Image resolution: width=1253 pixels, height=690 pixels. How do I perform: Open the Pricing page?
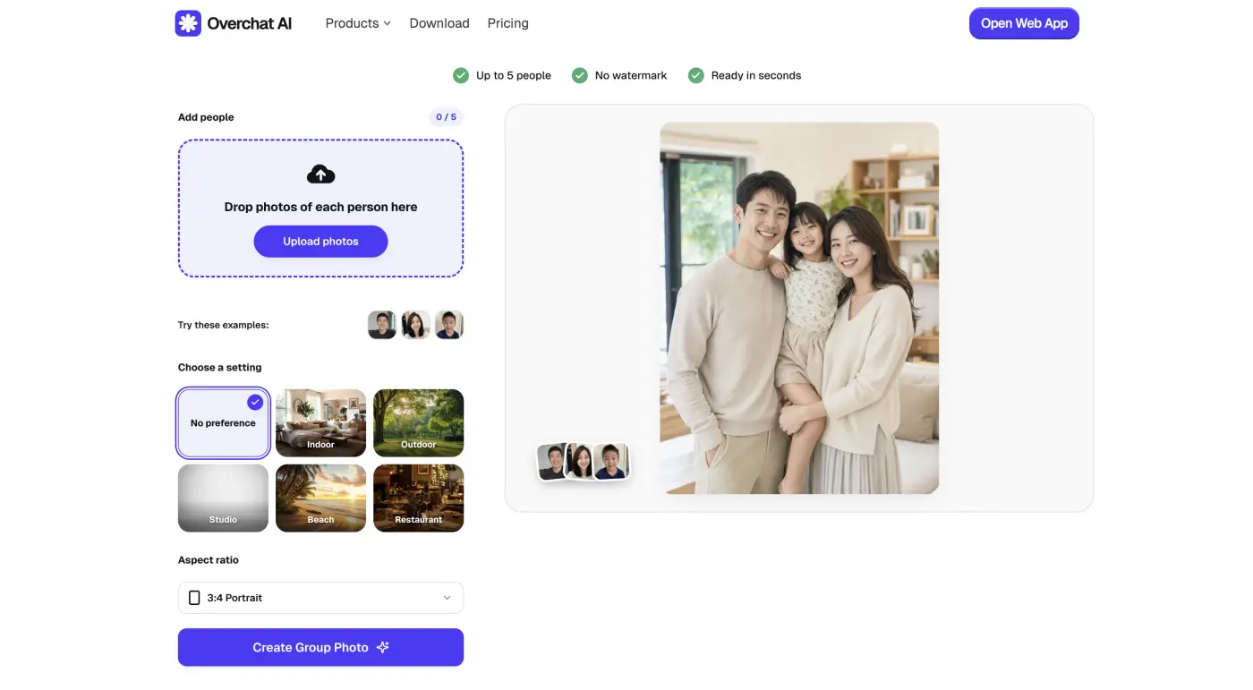point(507,23)
